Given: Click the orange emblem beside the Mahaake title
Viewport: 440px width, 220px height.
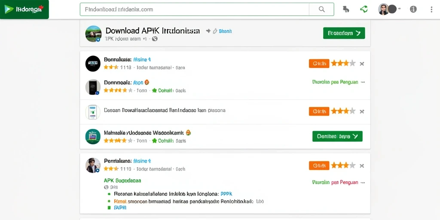Looking at the screenshot, I should tap(188, 132).
